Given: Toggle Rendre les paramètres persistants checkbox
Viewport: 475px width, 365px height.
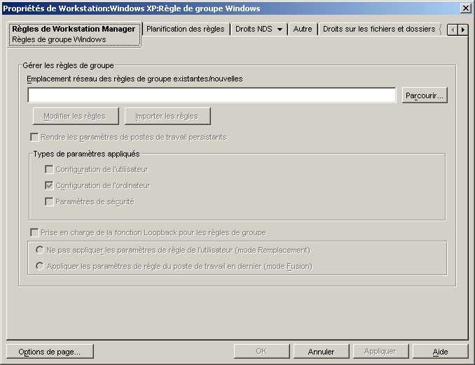Looking at the screenshot, I should click(x=34, y=137).
